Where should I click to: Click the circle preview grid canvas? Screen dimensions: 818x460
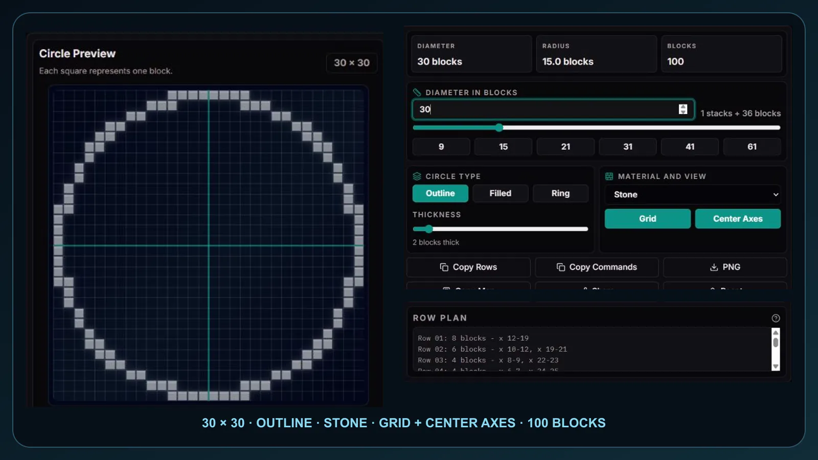209,245
